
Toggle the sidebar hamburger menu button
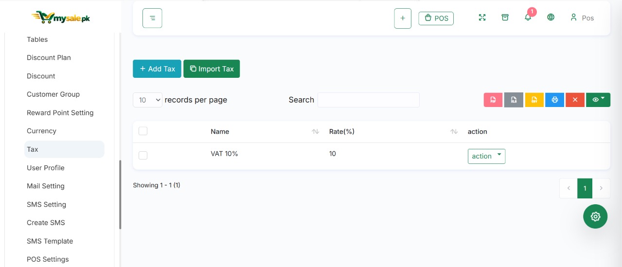point(152,18)
